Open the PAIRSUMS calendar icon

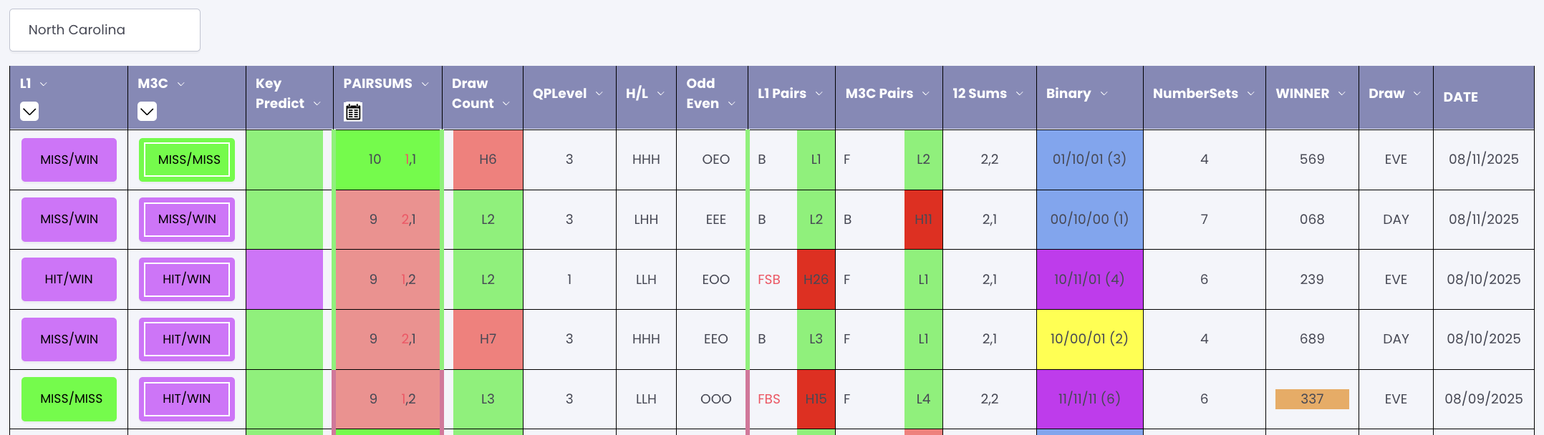pos(353,112)
